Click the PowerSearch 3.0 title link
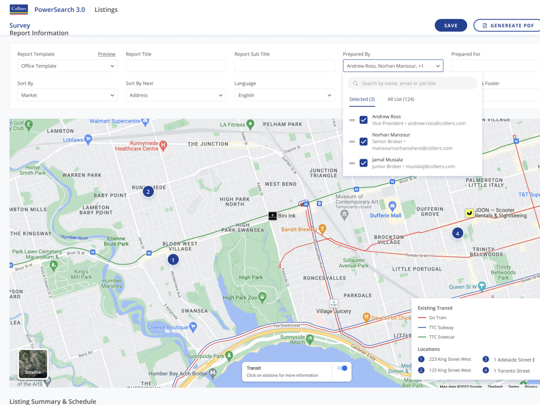The width and height of the screenshot is (540, 405). point(59,10)
